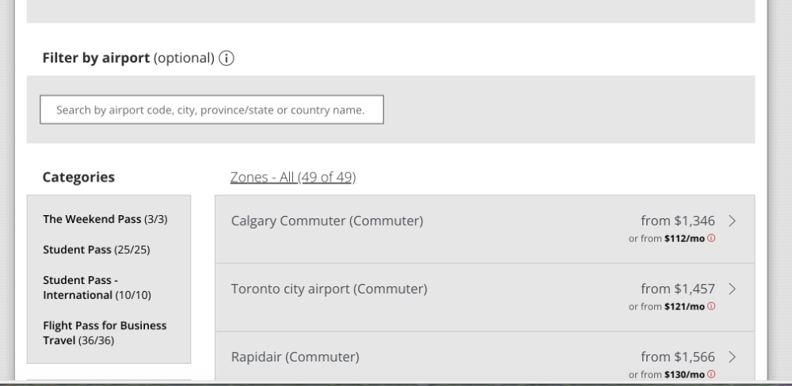Click info icon beside $112/mo price

coord(711,238)
